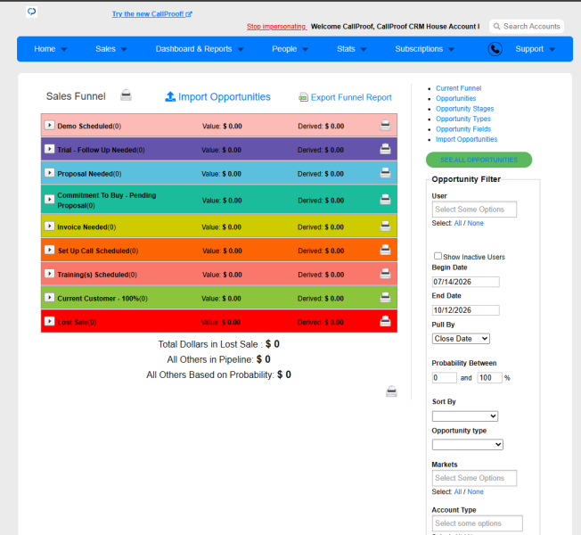Print the Invoice Needed stage

(x=385, y=226)
